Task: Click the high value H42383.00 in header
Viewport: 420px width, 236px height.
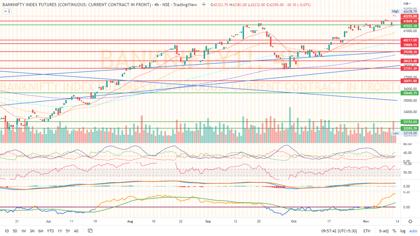Action: point(238,5)
